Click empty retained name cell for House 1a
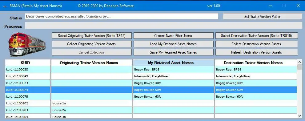 (x=174, y=103)
